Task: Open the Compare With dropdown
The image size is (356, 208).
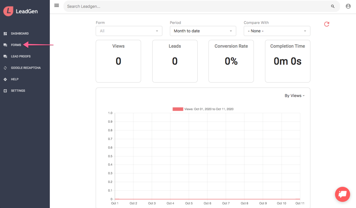Action: (277, 31)
